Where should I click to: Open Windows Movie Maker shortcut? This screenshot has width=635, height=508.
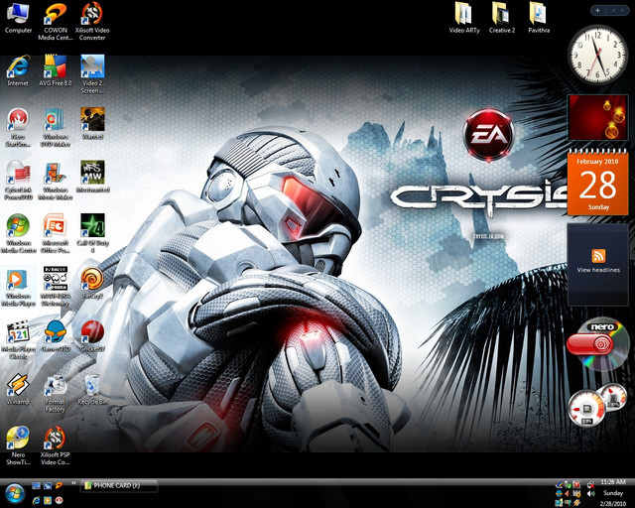coord(56,181)
